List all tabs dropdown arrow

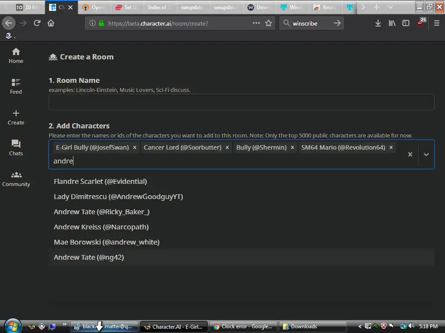tap(390, 7)
